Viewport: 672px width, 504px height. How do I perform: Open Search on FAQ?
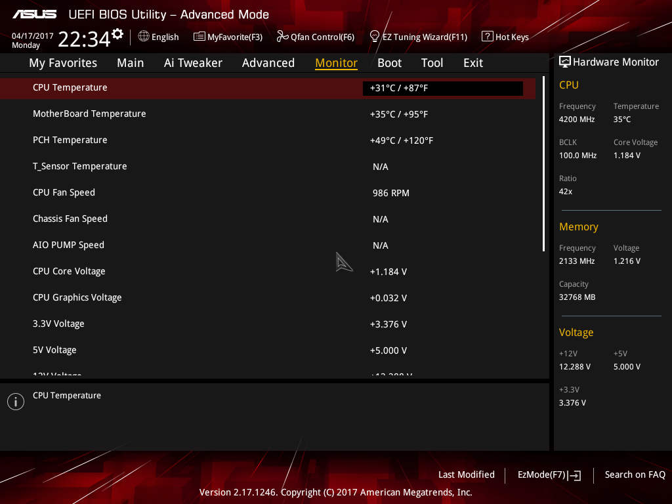click(635, 474)
